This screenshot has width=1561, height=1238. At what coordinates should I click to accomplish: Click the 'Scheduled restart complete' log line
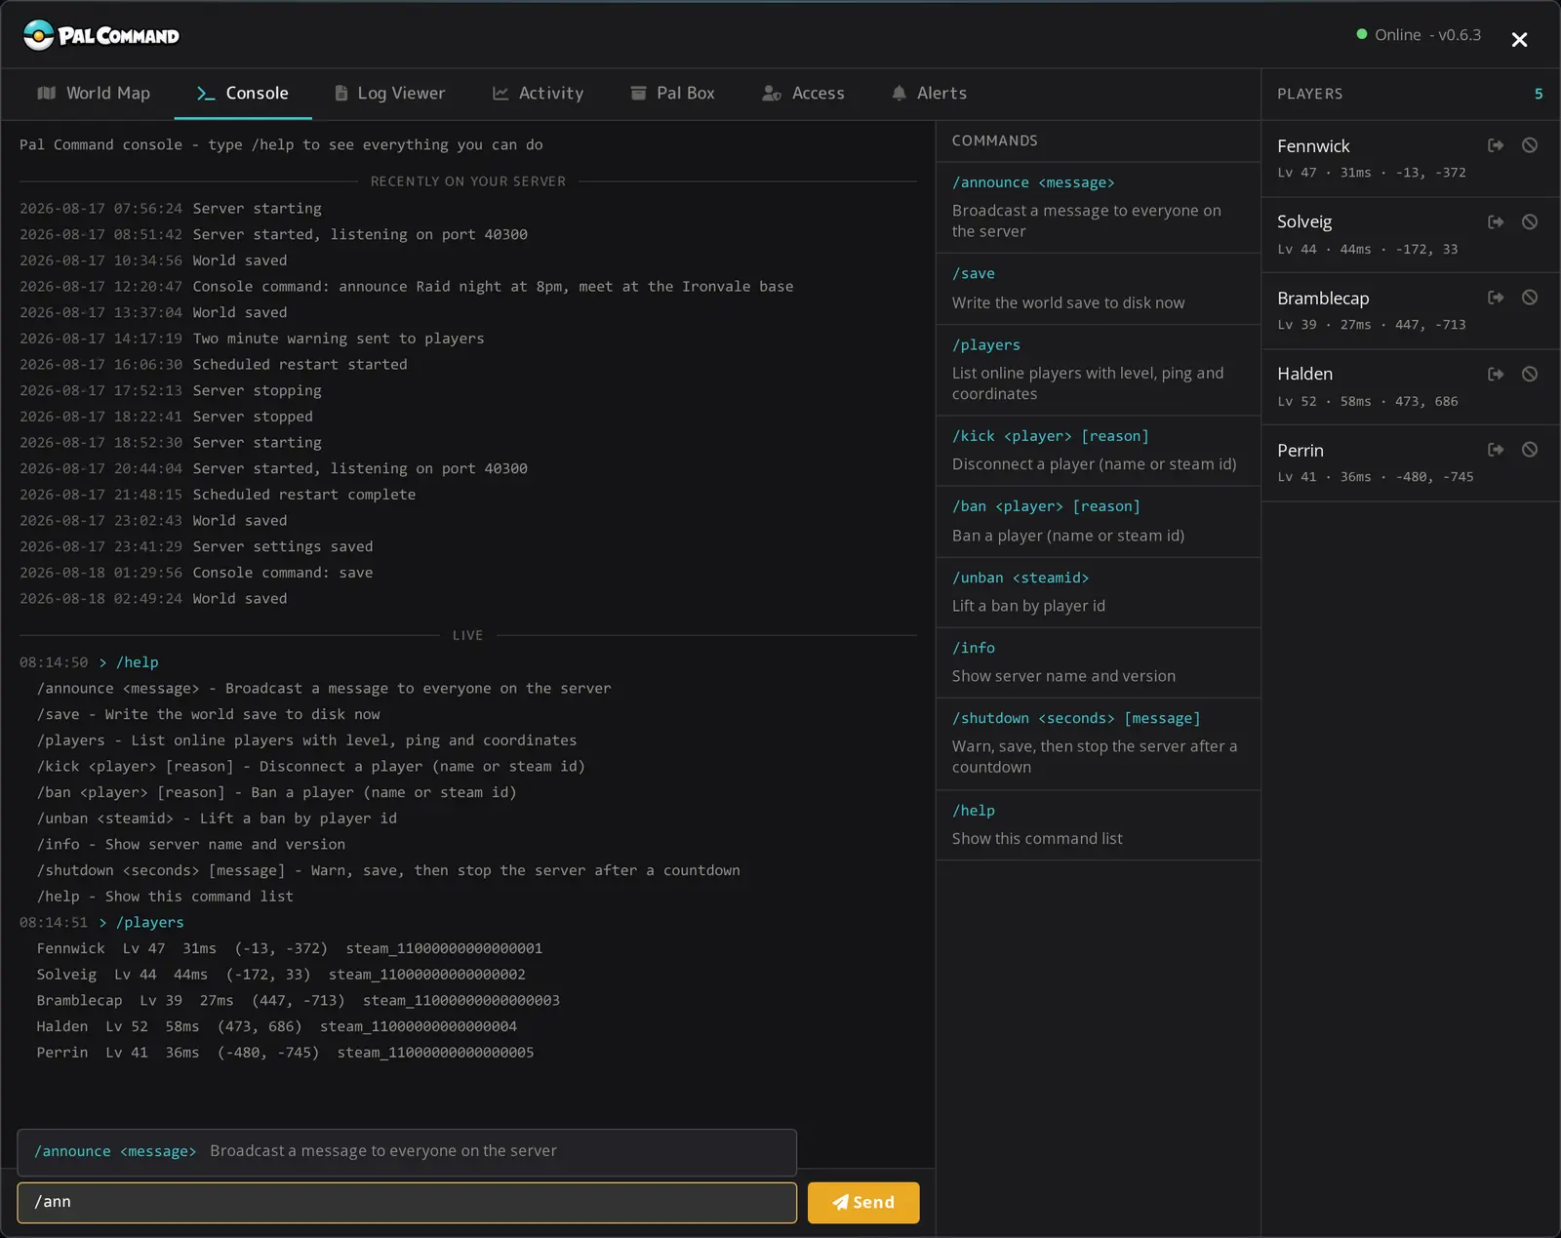[218, 495]
